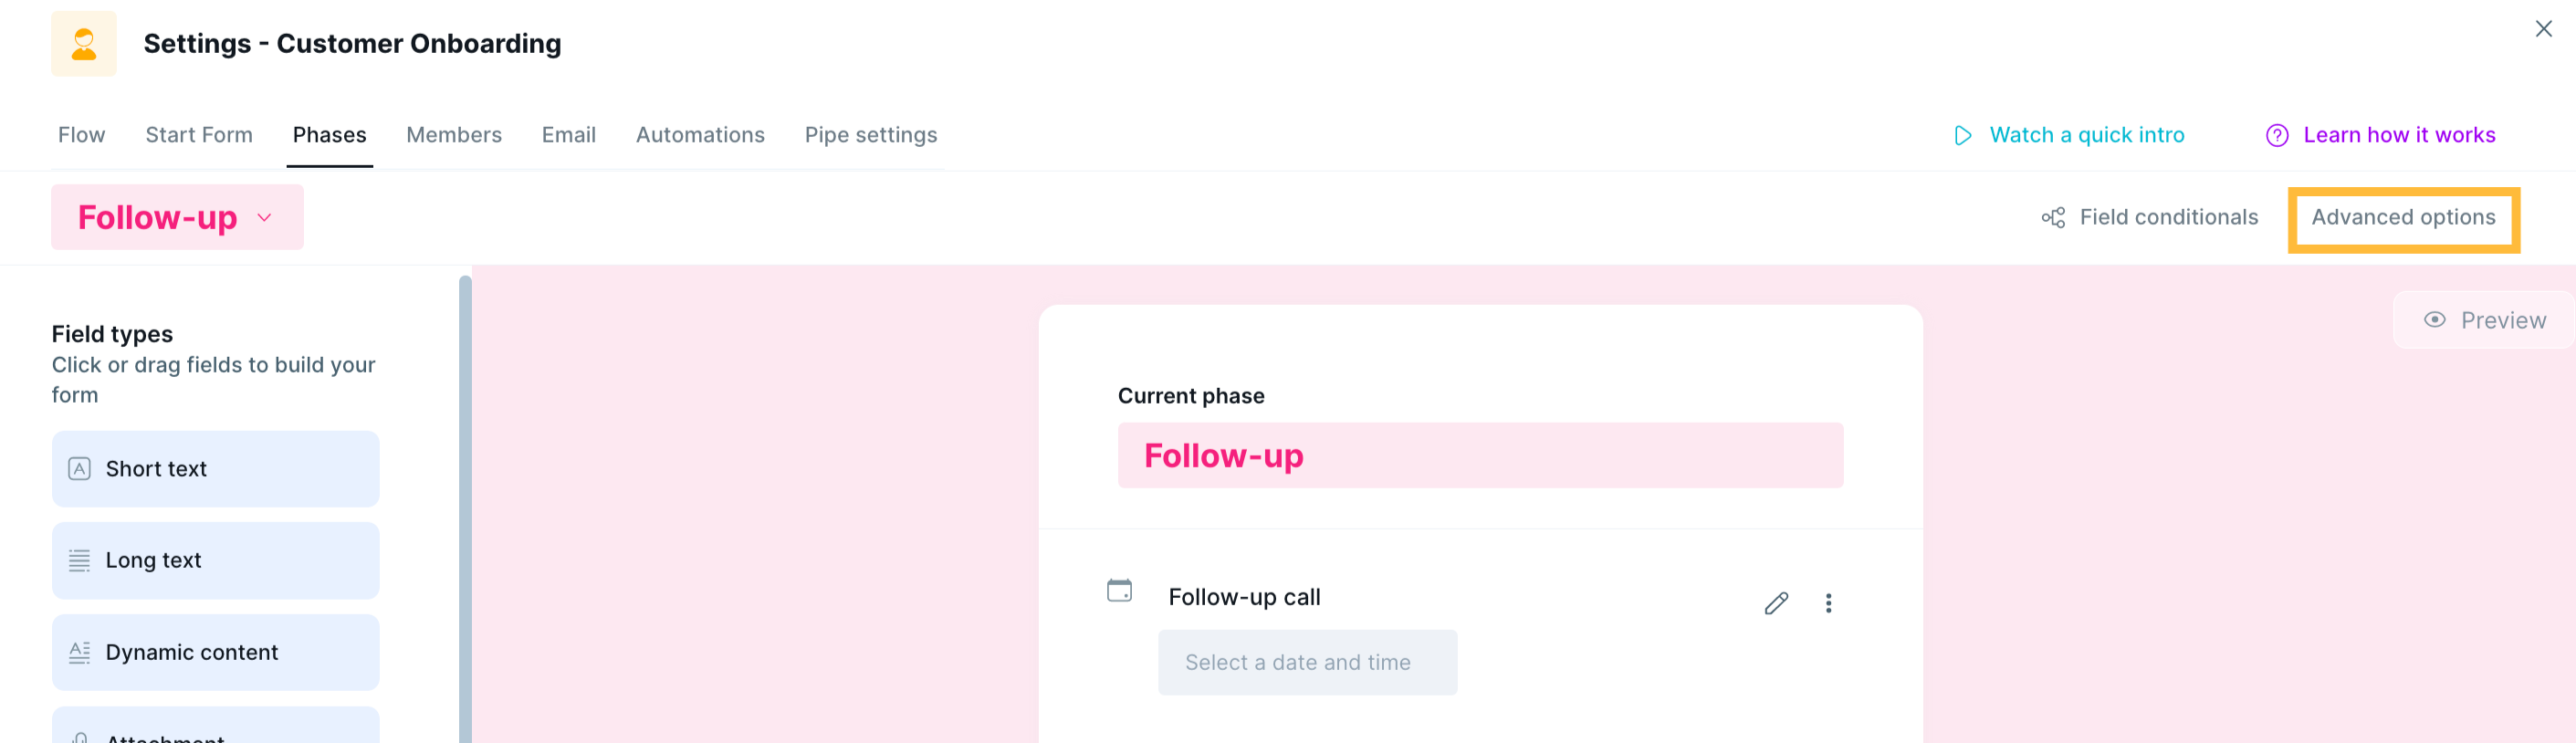Click the chevron next to Follow-up
This screenshot has height=743, width=2576.
[265, 218]
